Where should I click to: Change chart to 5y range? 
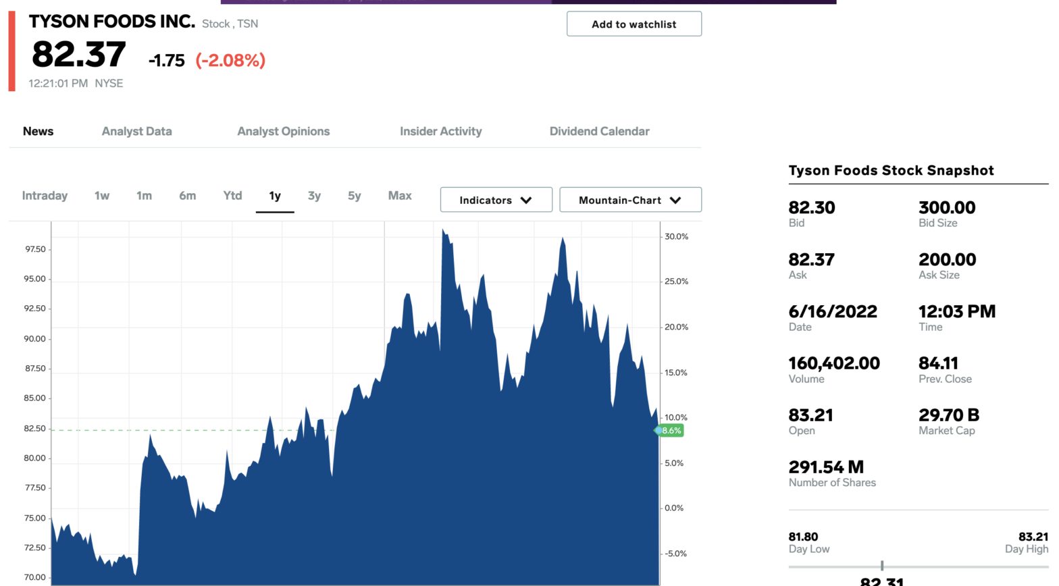(x=355, y=196)
